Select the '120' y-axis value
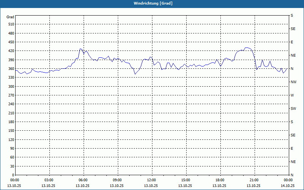The width and height of the screenshot is (304, 190). click(11, 139)
